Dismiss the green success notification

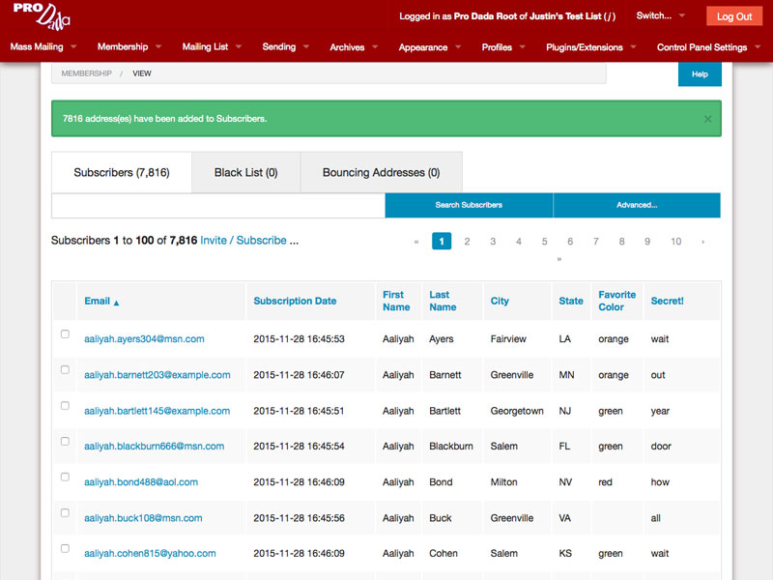tap(706, 117)
